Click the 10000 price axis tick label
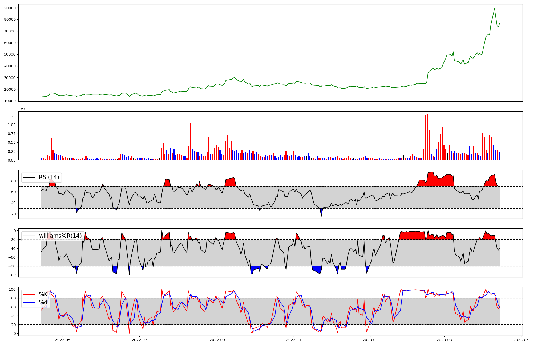This screenshot has width=533, height=346. (x=10, y=101)
